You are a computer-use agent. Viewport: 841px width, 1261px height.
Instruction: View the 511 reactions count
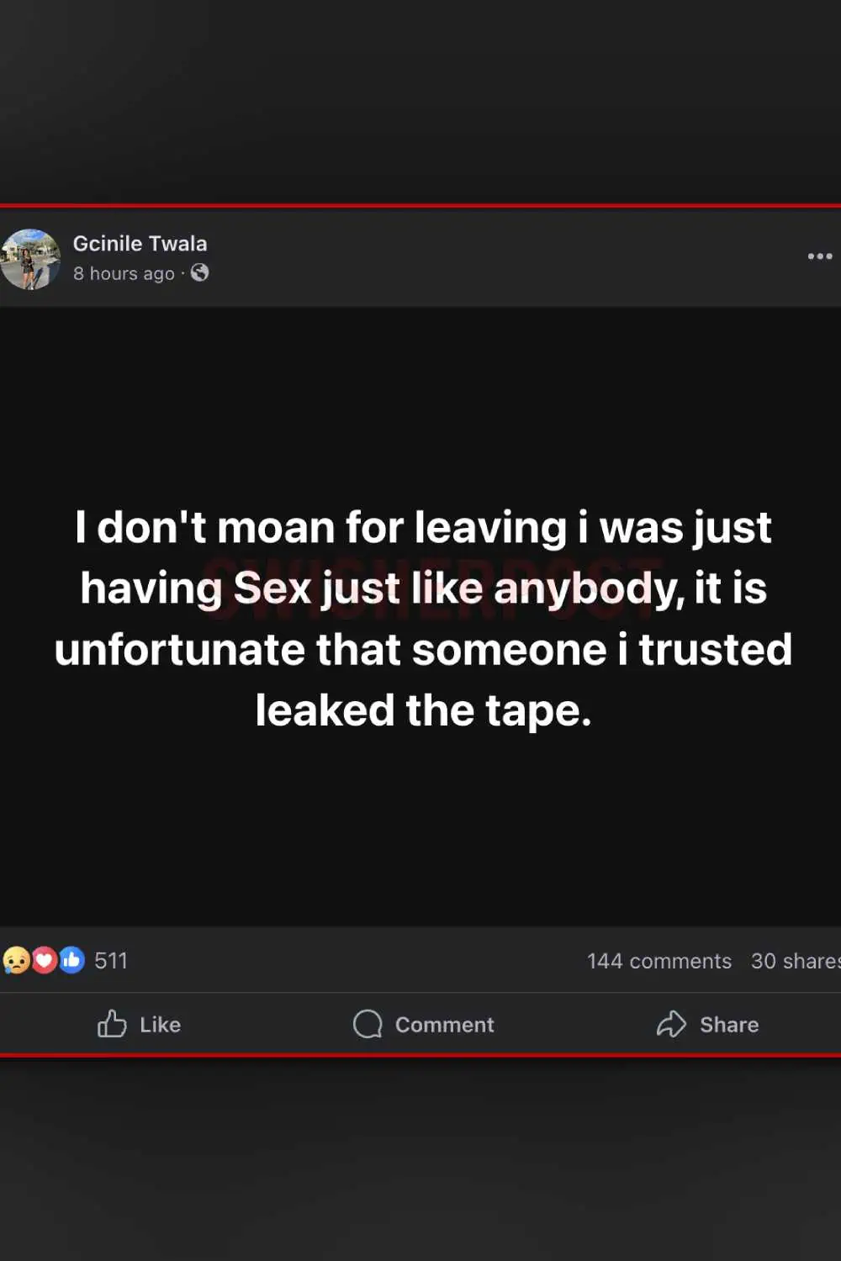pos(111,961)
